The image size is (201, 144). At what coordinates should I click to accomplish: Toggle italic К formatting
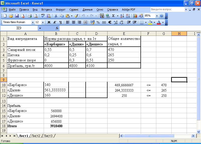pyautogui.click(x=55, y=22)
